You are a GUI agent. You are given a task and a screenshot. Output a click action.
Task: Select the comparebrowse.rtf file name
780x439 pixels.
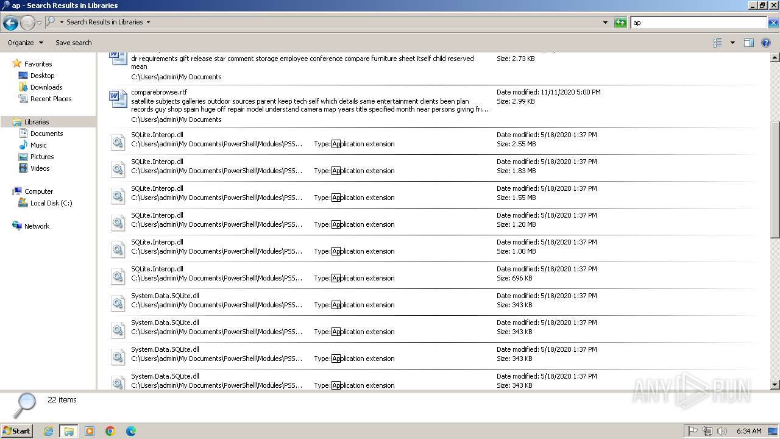click(x=159, y=93)
